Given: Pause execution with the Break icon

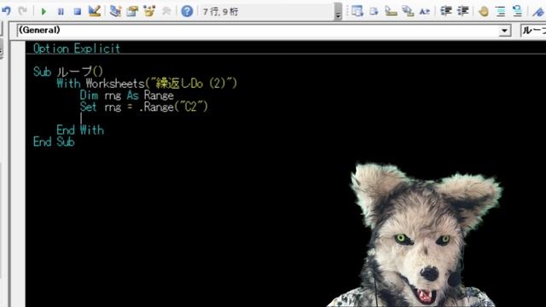Looking at the screenshot, I should pos(61,11).
